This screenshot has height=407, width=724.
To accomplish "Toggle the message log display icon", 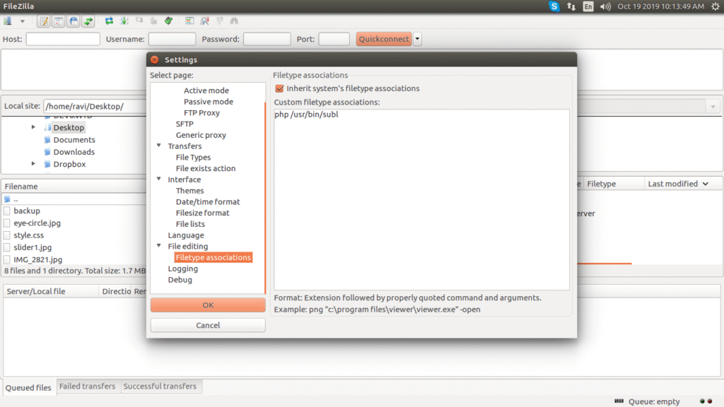I will pos(43,21).
